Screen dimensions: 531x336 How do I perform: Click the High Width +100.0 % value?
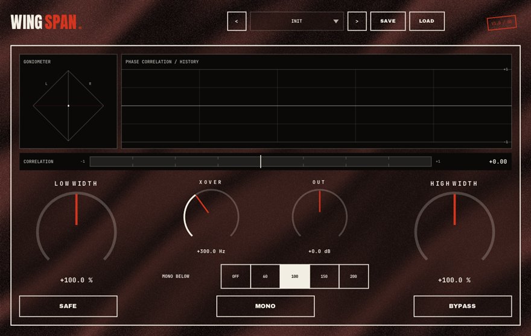click(454, 280)
